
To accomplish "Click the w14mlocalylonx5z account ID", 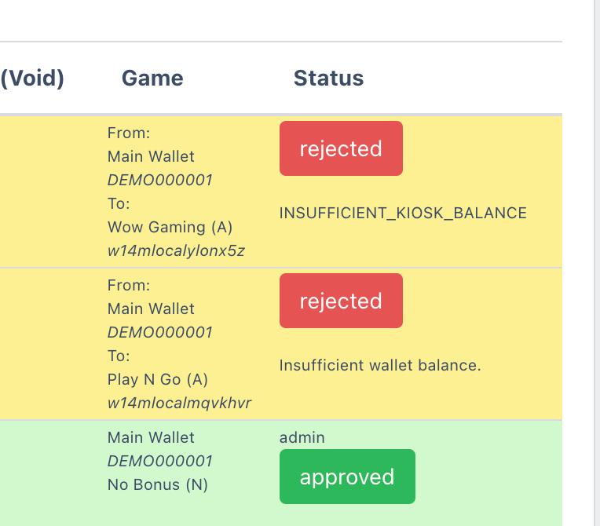I will 176,250.
